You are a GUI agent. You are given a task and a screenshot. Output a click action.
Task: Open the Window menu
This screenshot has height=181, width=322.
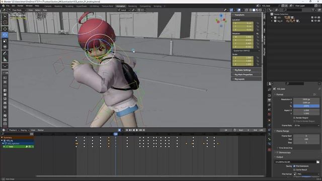point(29,6)
